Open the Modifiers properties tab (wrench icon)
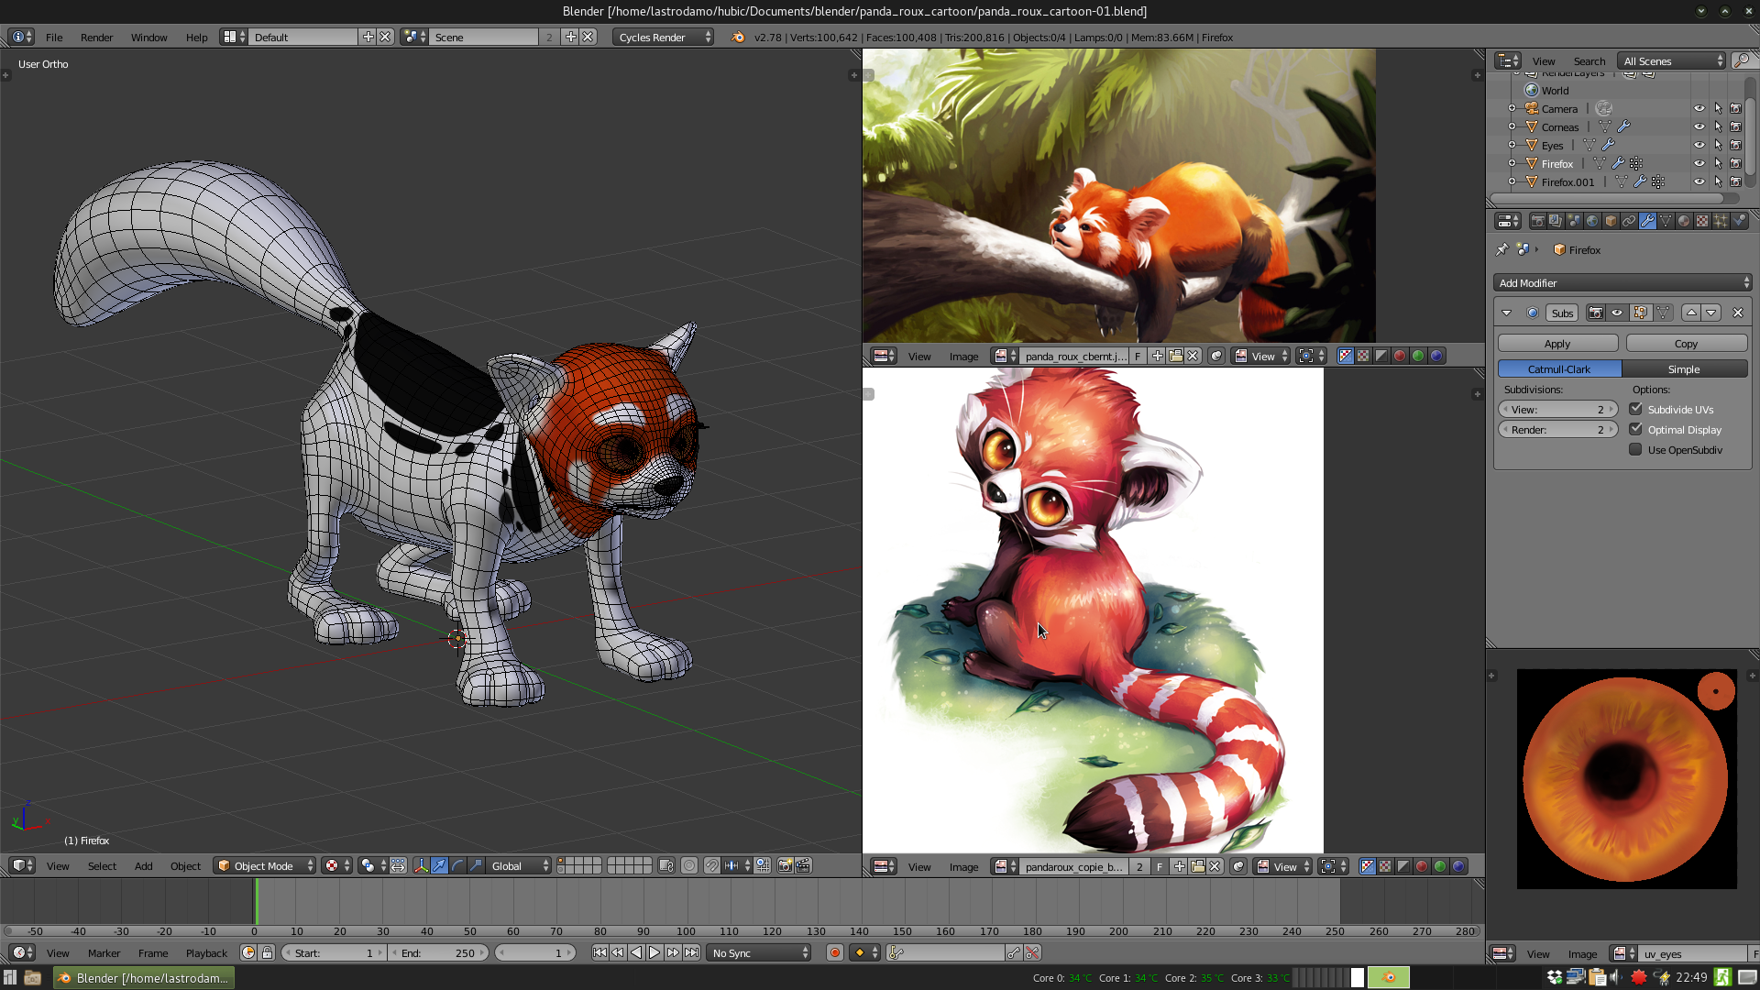The height and width of the screenshot is (990, 1760). click(1647, 221)
